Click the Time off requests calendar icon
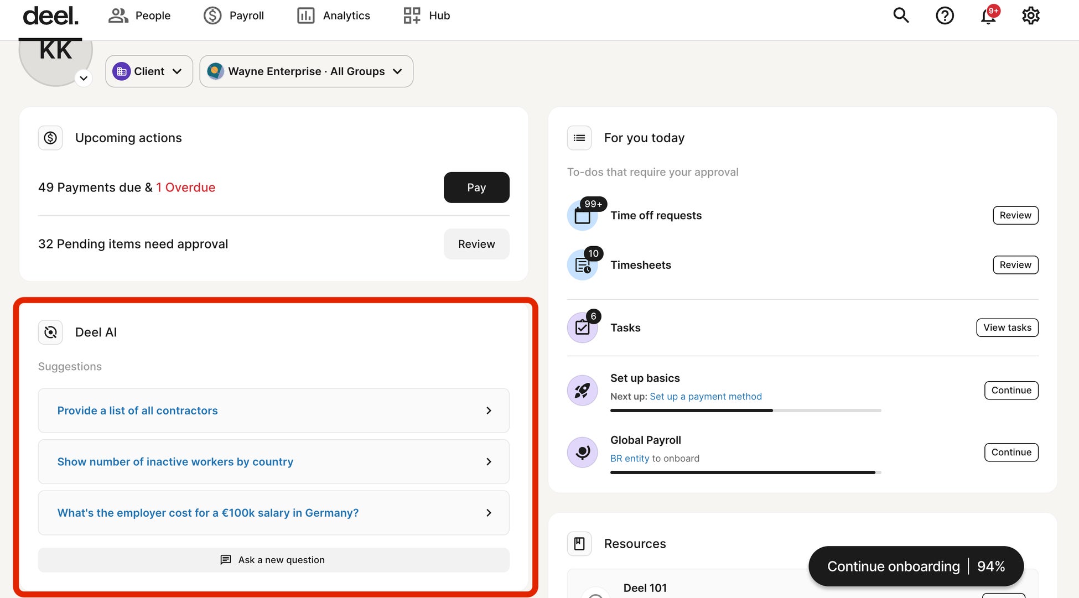This screenshot has width=1079, height=598. point(582,215)
